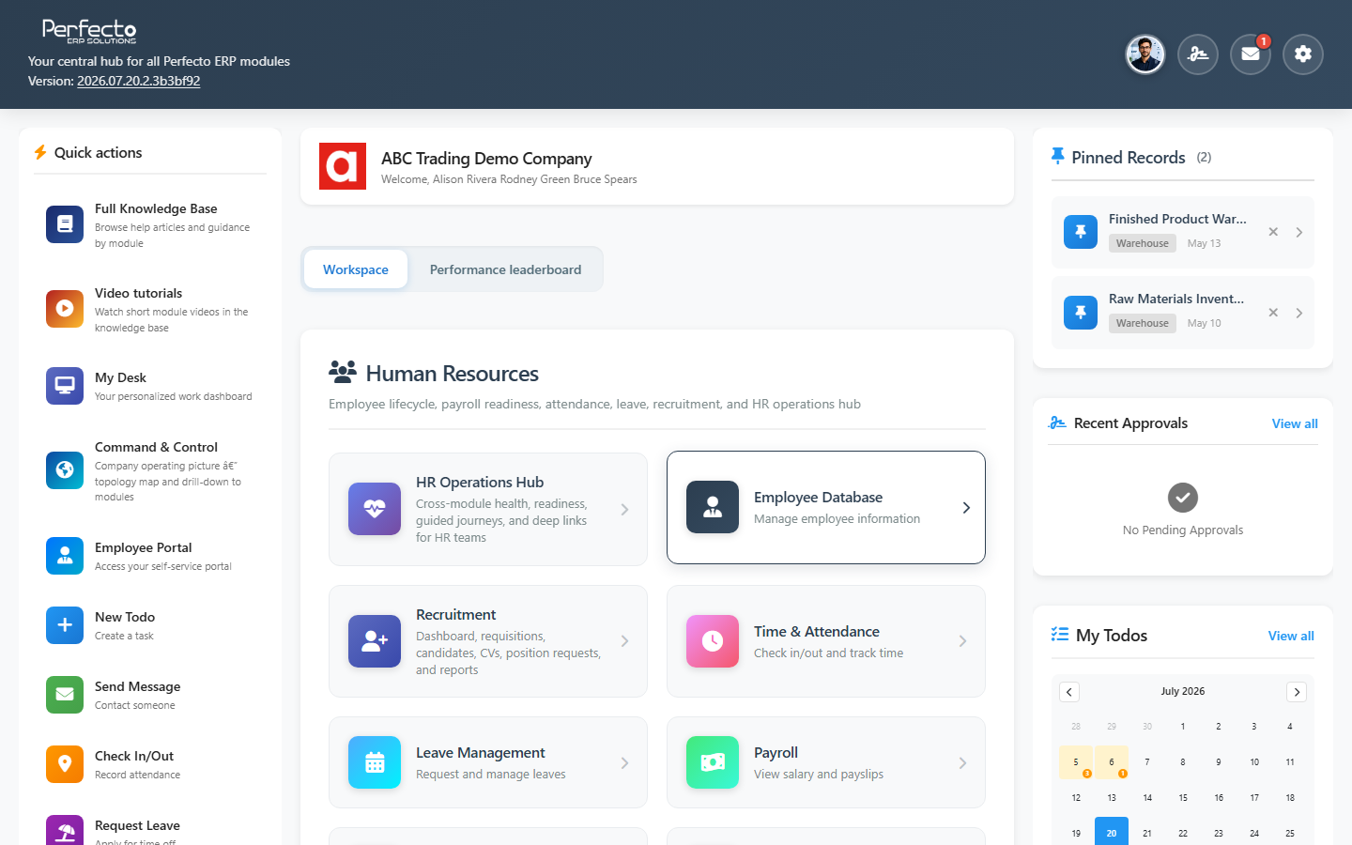Open Leave Management calendar icon
The height and width of the screenshot is (845, 1352).
coord(375,762)
